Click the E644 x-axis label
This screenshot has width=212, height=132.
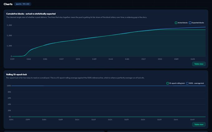click(x=176, y=120)
